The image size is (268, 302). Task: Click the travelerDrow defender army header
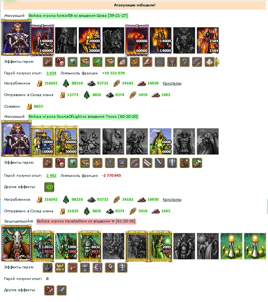pos(86,221)
